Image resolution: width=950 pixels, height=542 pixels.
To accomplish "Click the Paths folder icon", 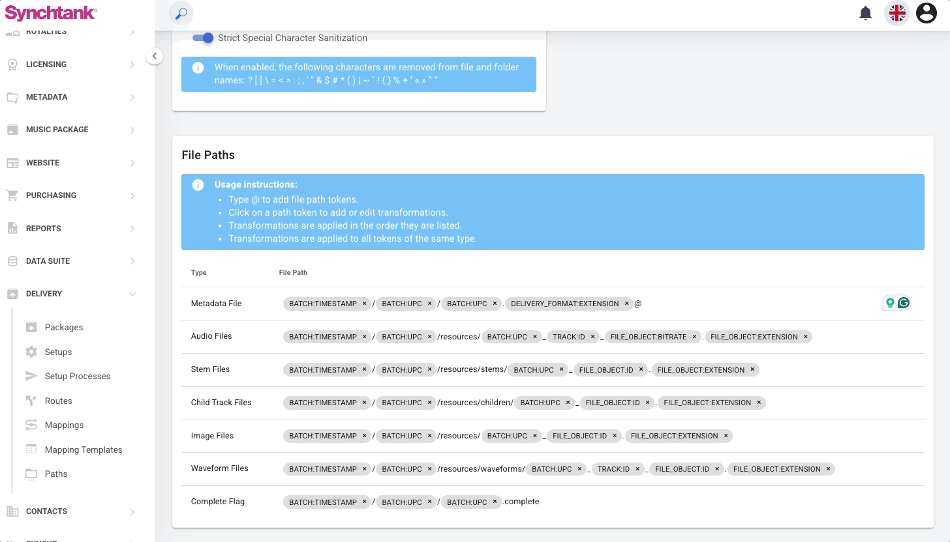I will (x=31, y=474).
